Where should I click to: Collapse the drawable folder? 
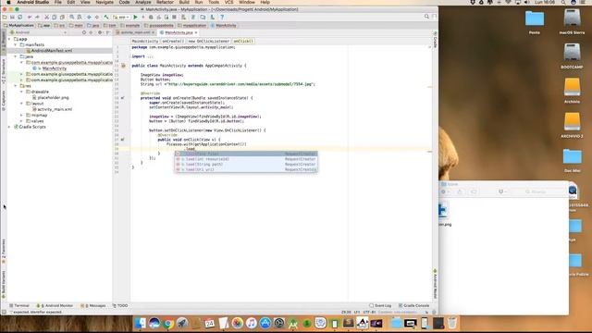pos(21,92)
